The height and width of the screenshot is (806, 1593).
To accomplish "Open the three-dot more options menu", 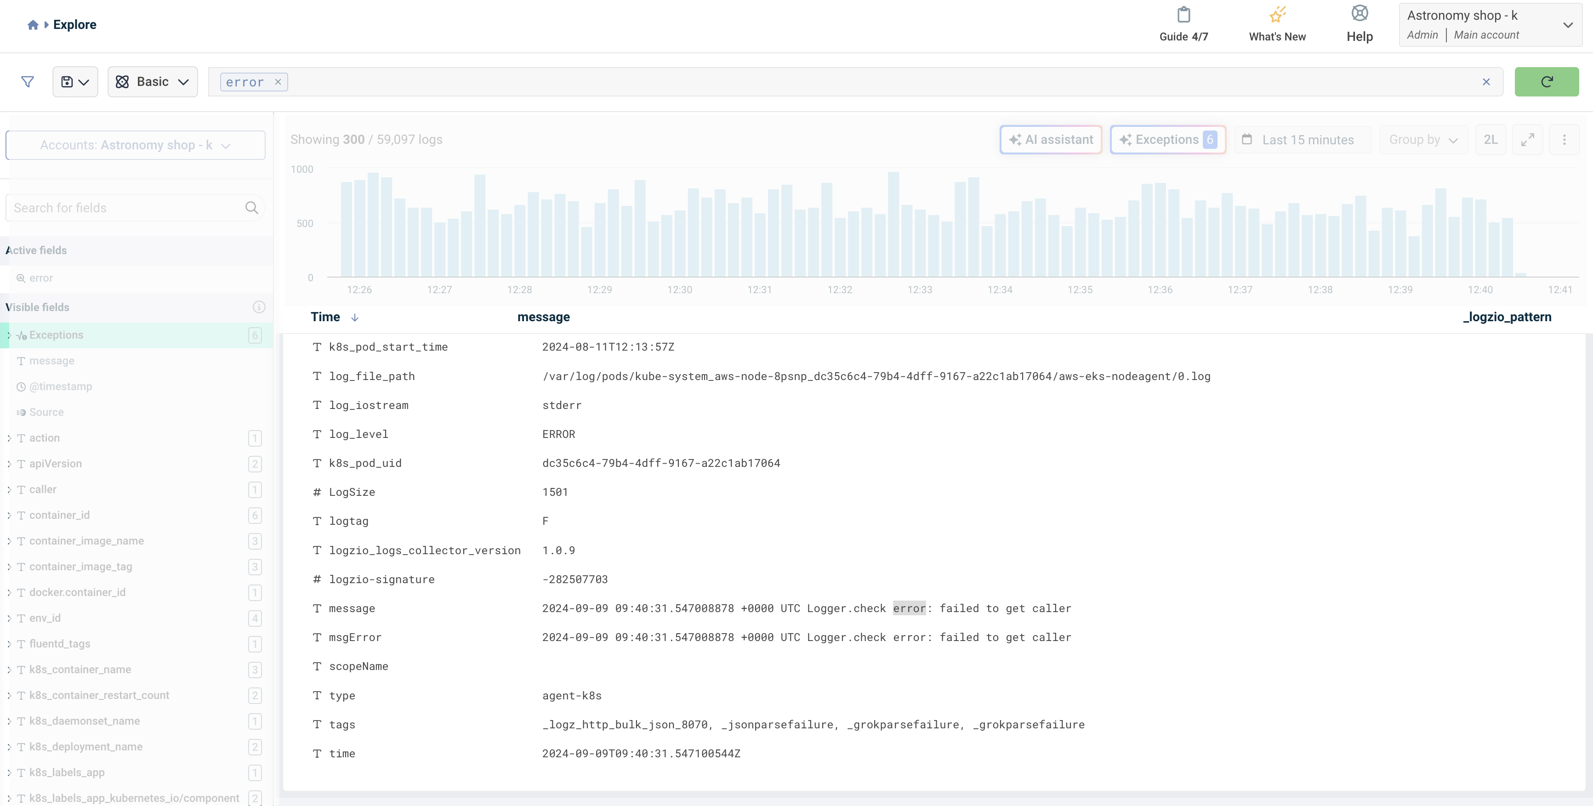I will click(1564, 140).
